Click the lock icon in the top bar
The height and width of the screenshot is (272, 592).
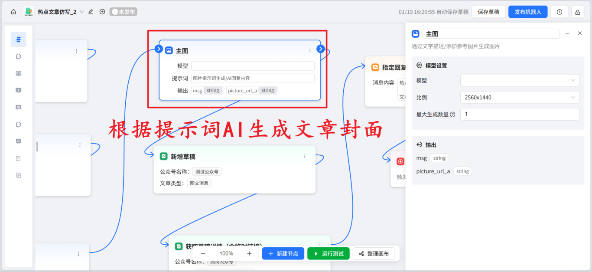click(577, 12)
